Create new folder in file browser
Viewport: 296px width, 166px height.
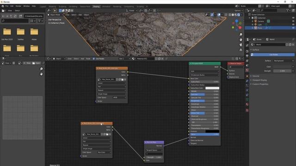(20, 16)
